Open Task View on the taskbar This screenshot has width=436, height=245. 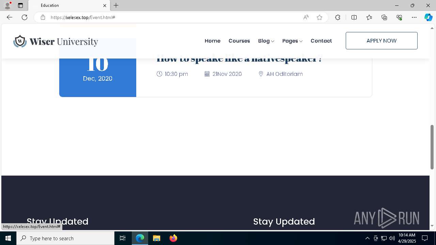tap(123, 238)
